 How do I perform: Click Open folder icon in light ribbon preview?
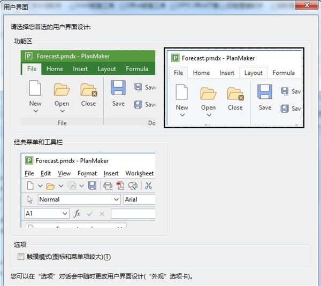[x=208, y=94]
